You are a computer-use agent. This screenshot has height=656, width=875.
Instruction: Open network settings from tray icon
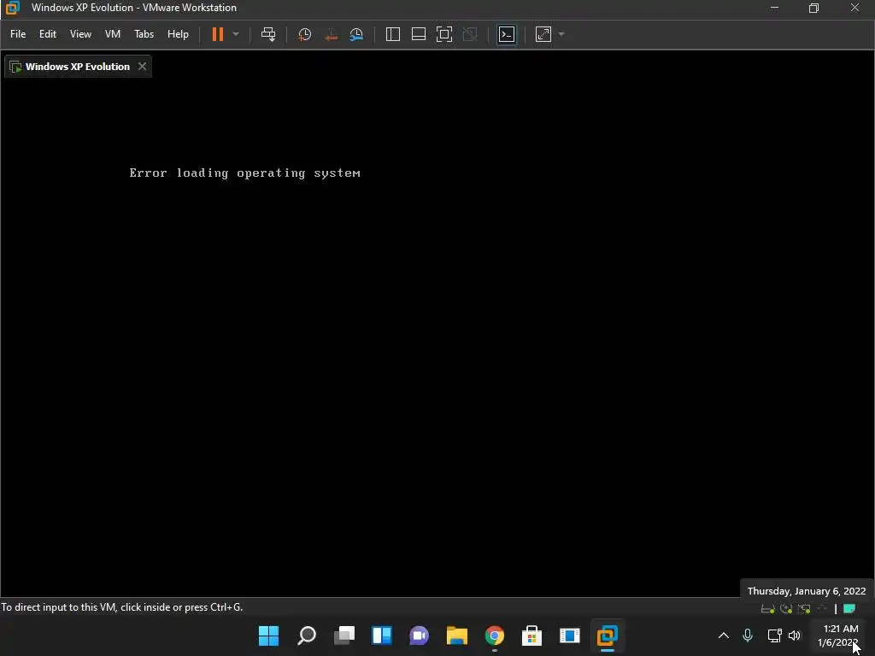pos(774,635)
